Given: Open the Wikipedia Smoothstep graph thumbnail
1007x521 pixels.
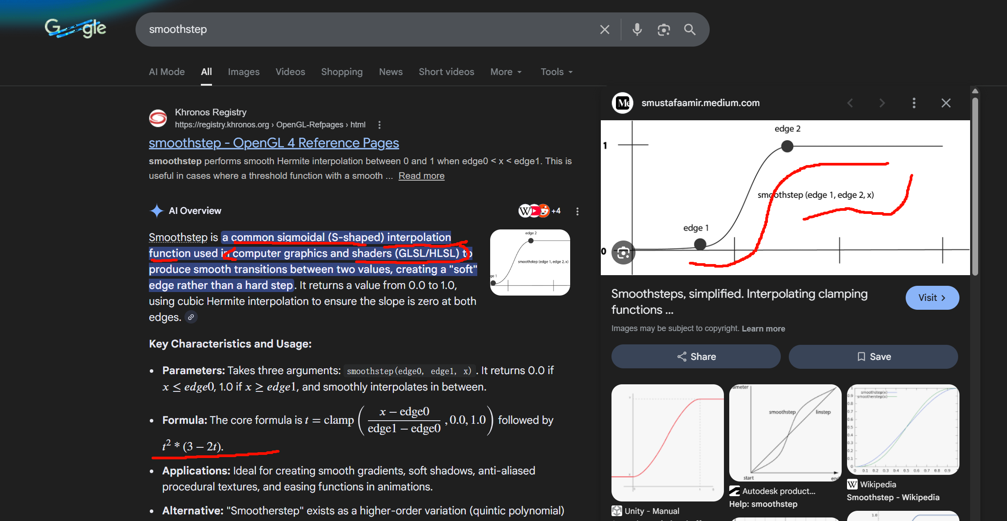Looking at the screenshot, I should [x=903, y=429].
